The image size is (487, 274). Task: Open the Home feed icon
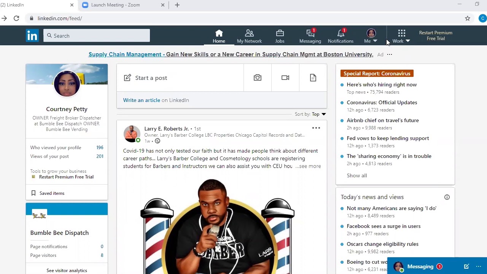click(219, 36)
